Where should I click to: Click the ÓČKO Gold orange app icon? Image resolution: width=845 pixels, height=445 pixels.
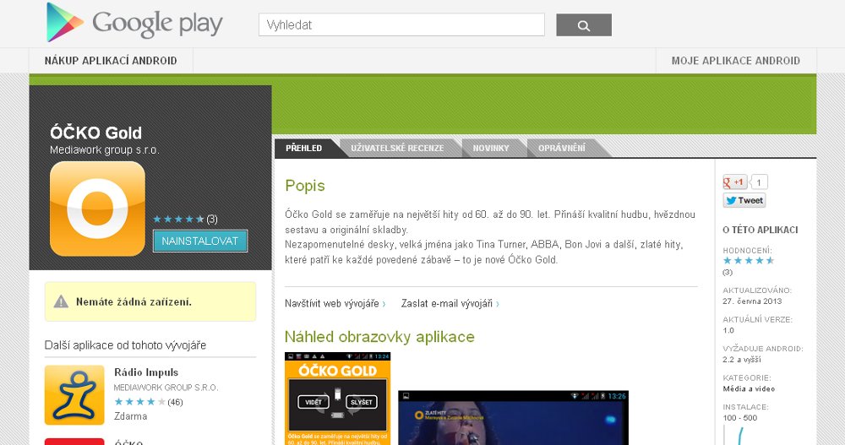click(x=97, y=209)
